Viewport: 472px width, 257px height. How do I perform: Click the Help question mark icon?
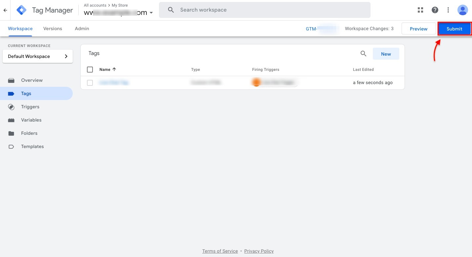click(x=435, y=10)
